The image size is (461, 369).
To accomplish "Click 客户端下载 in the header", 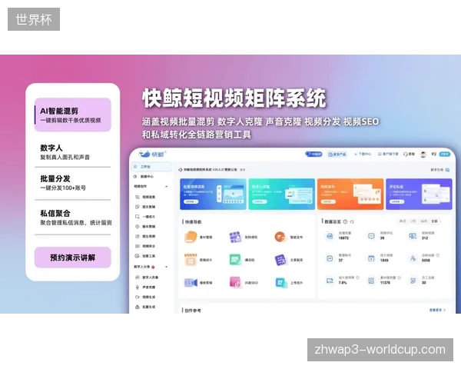I will click(388, 155).
